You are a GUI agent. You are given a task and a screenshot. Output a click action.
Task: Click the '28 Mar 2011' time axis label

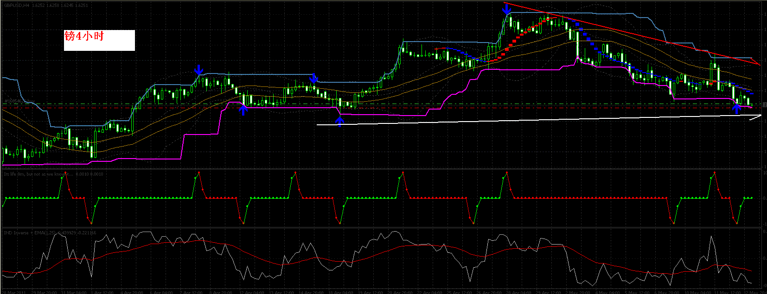14,292
